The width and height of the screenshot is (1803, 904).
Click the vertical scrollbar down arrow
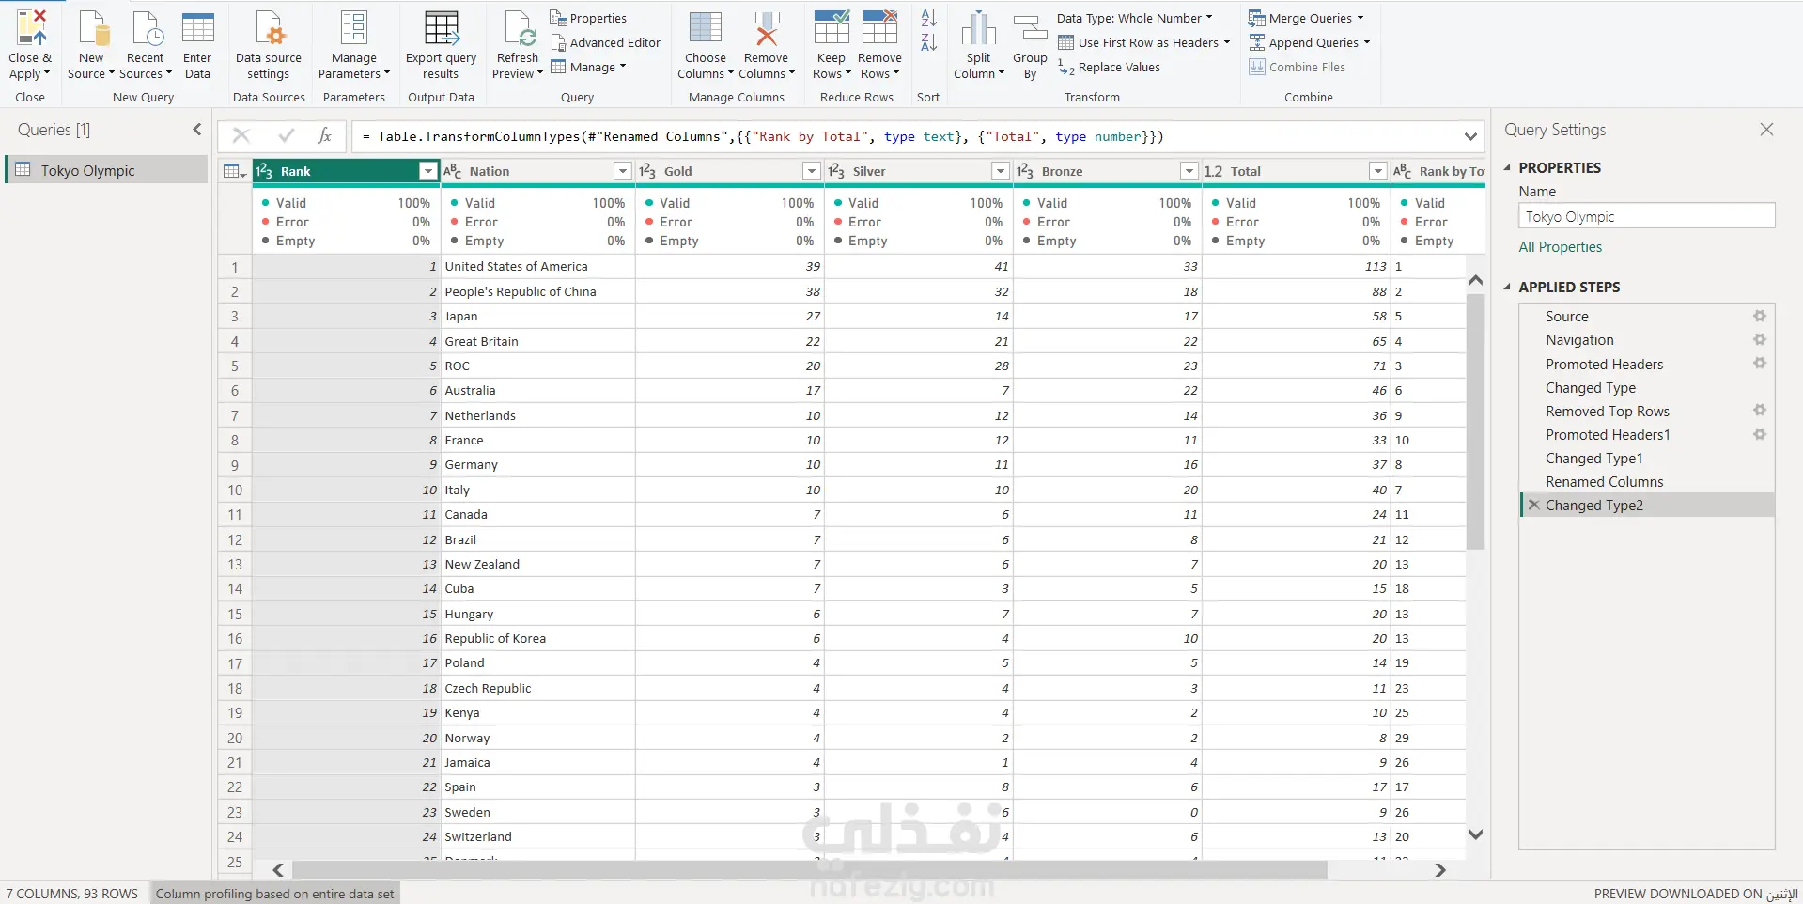pos(1475,834)
